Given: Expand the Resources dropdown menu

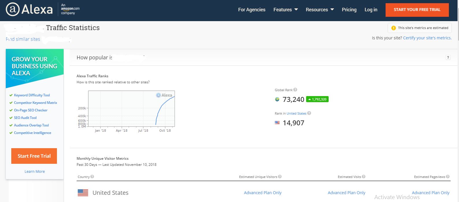Looking at the screenshot, I should pos(320,10).
